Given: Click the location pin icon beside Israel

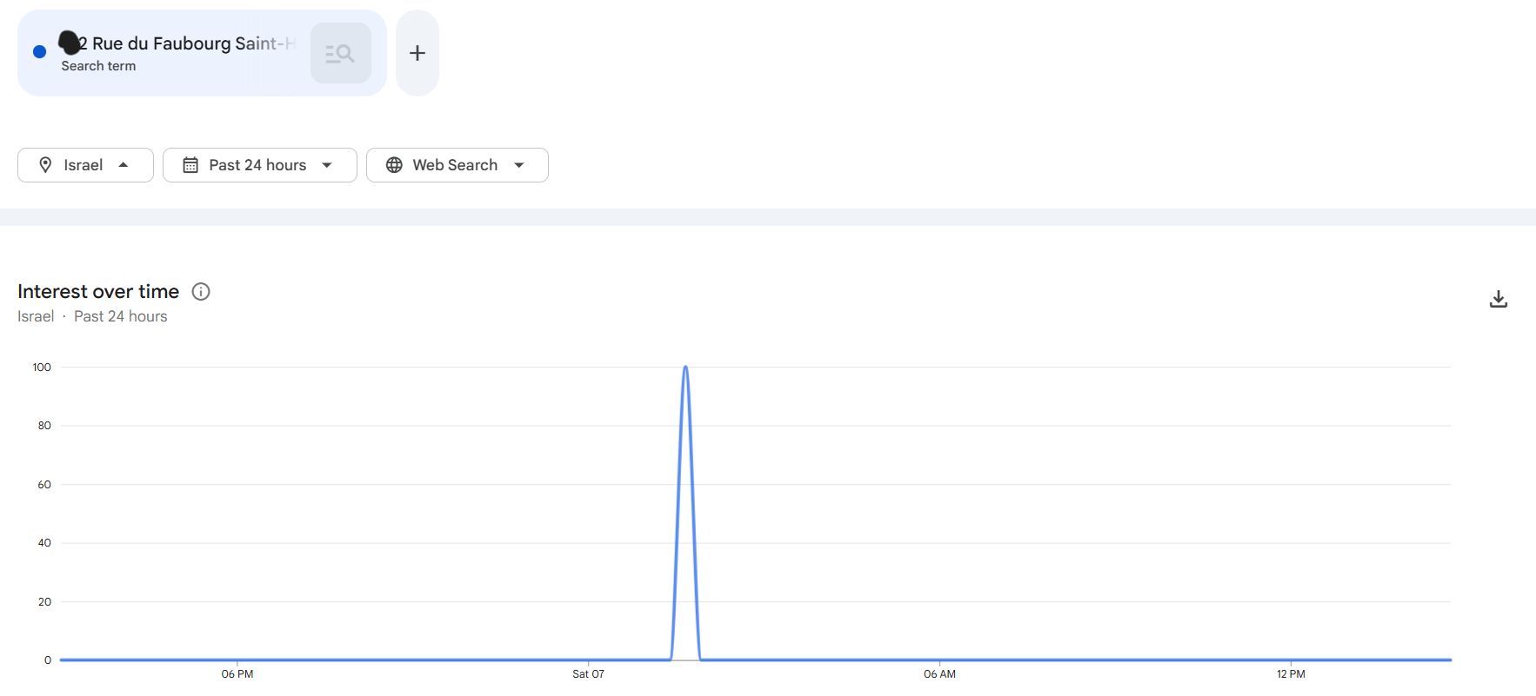Looking at the screenshot, I should pyautogui.click(x=45, y=165).
